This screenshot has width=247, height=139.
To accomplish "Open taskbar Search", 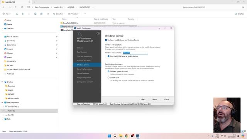I will 115,136.
